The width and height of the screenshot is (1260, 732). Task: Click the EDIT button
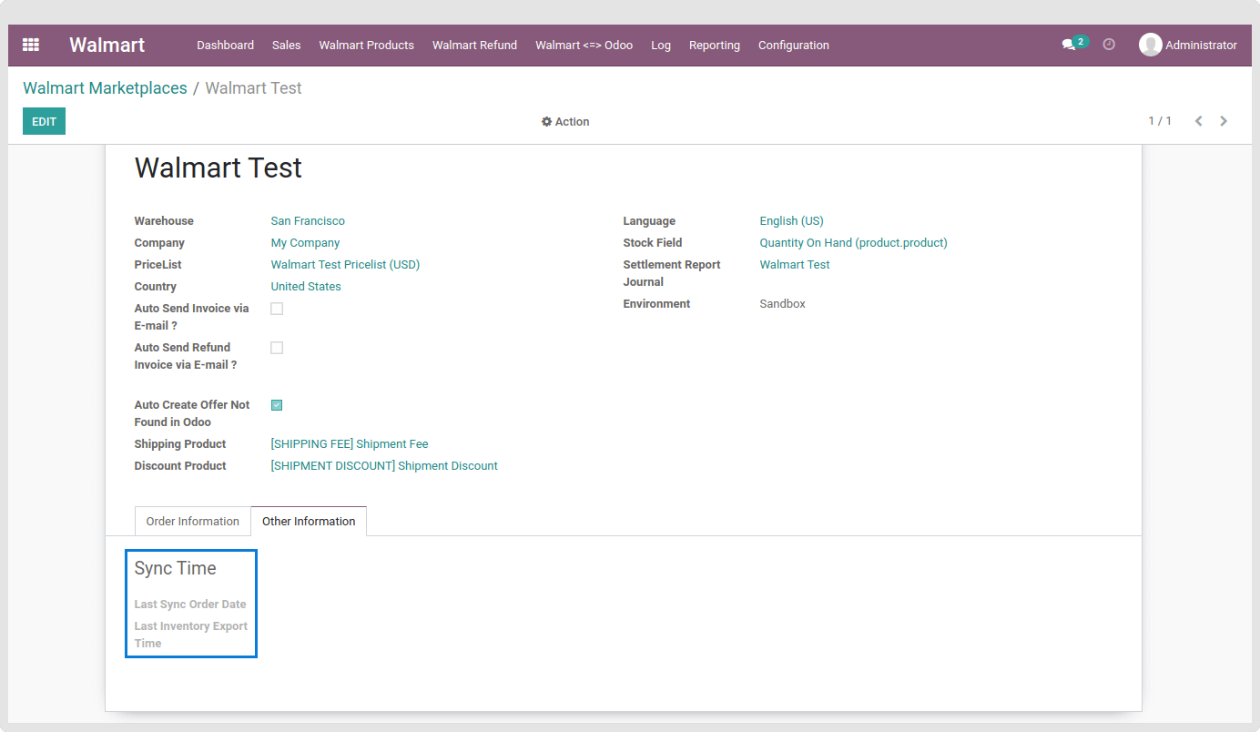[x=44, y=121]
